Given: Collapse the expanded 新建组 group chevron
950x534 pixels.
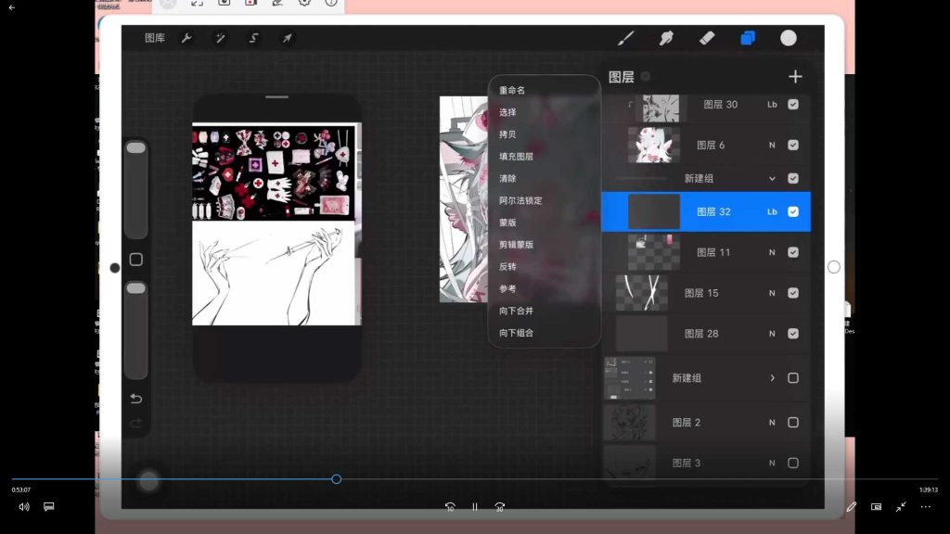Looking at the screenshot, I should (x=772, y=179).
